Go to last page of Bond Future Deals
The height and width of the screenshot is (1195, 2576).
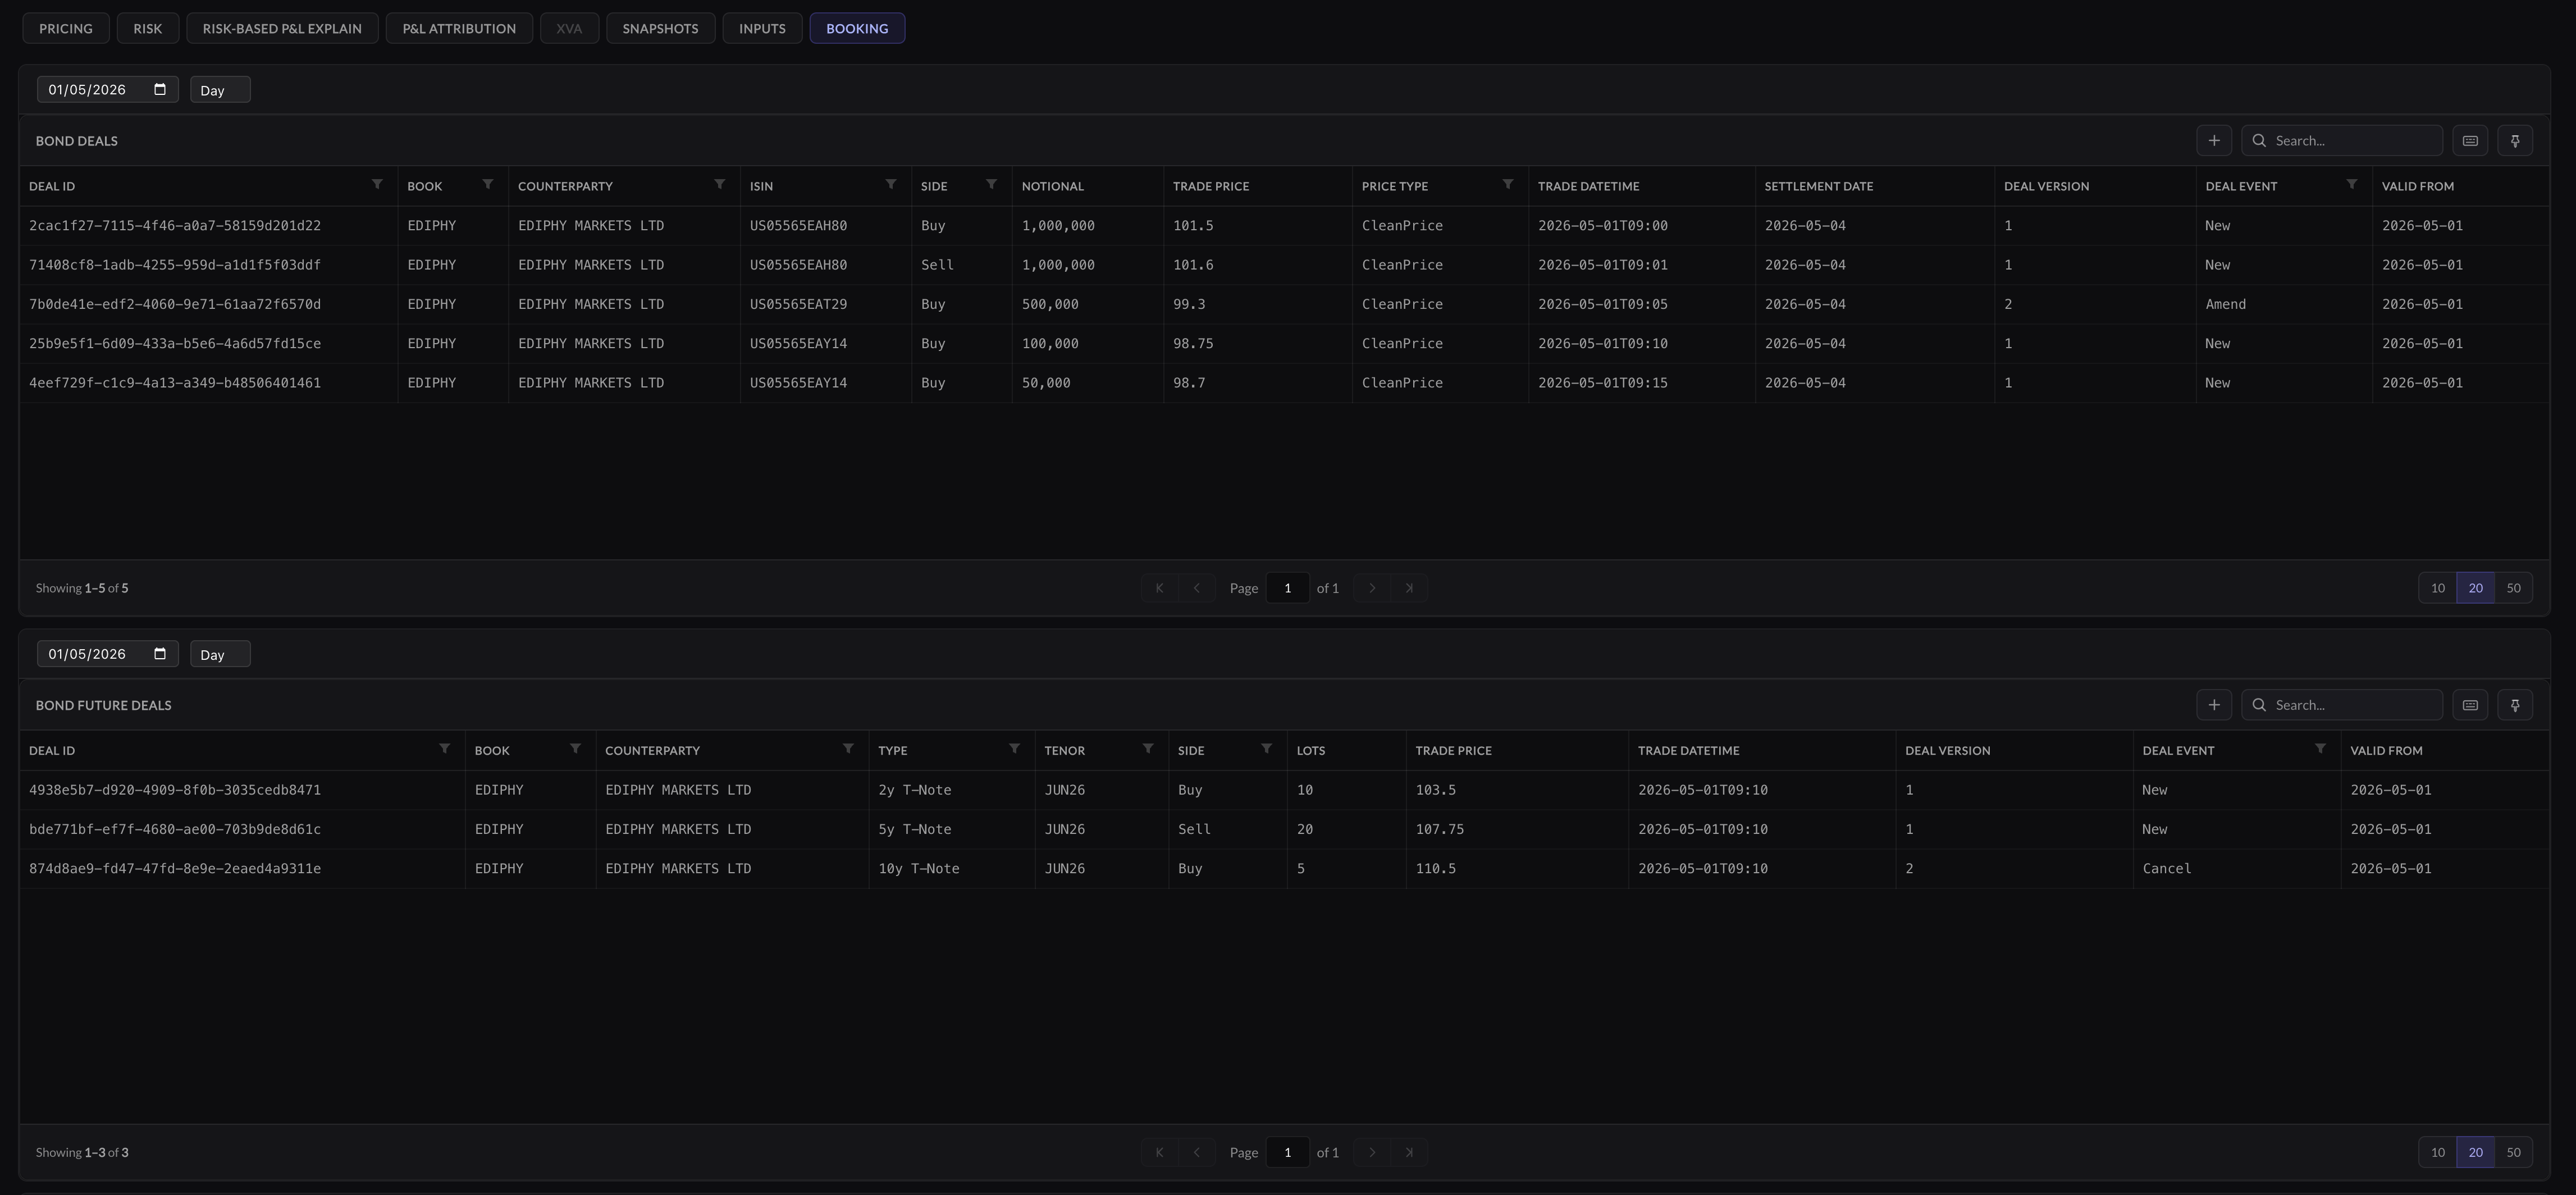coord(1409,1152)
